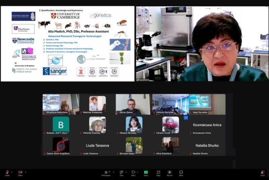This screenshot has width=269, height=180.
Task: Expand arrow next to Participants
Action: [x=113, y=172]
